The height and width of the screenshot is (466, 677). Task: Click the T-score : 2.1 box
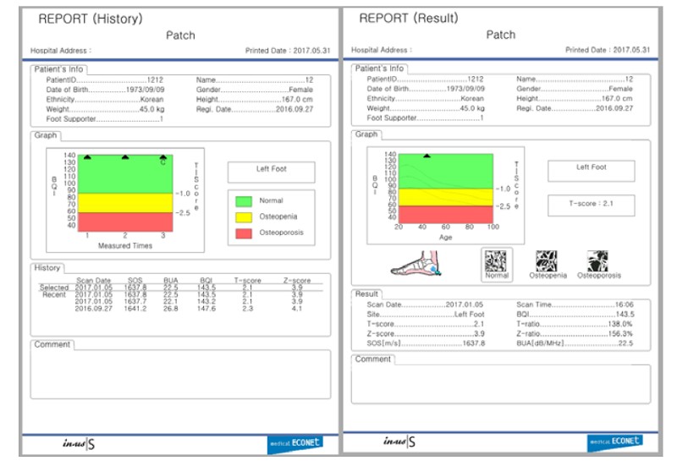coord(591,203)
